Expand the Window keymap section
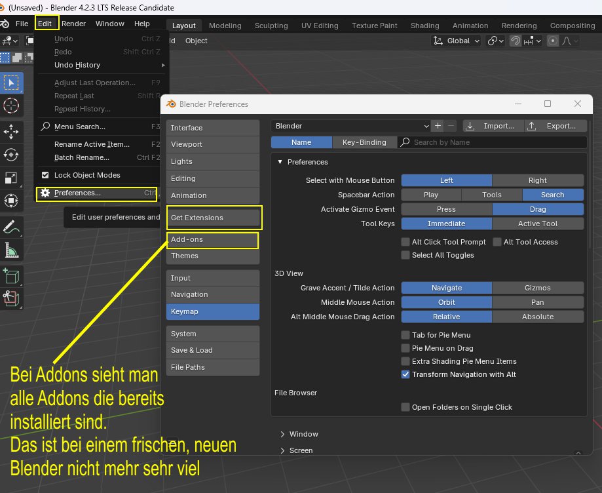 click(x=282, y=434)
